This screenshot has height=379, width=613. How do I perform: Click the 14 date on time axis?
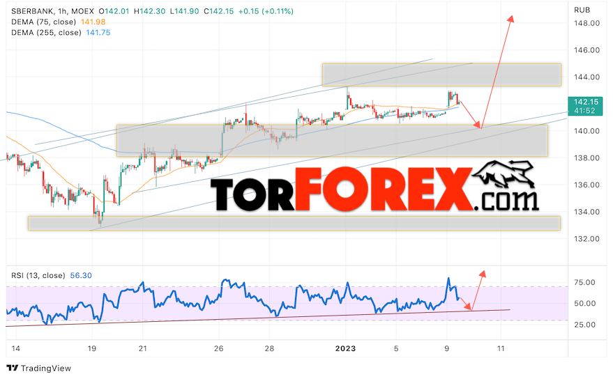pyautogui.click(x=15, y=348)
